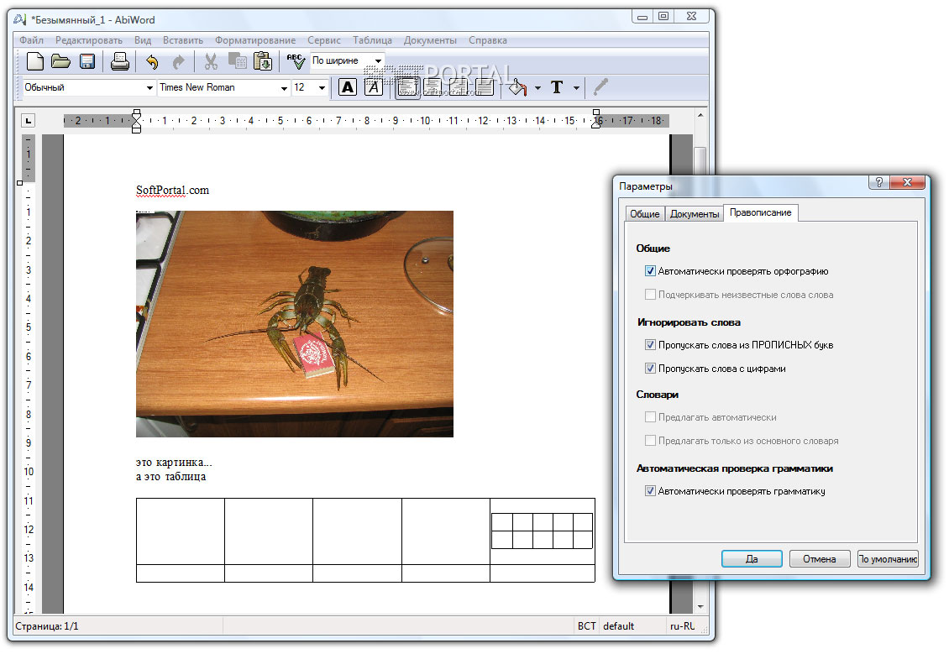
Task: Toggle 'Автоматически проверять грамматику' checkbox
Action: (x=650, y=491)
